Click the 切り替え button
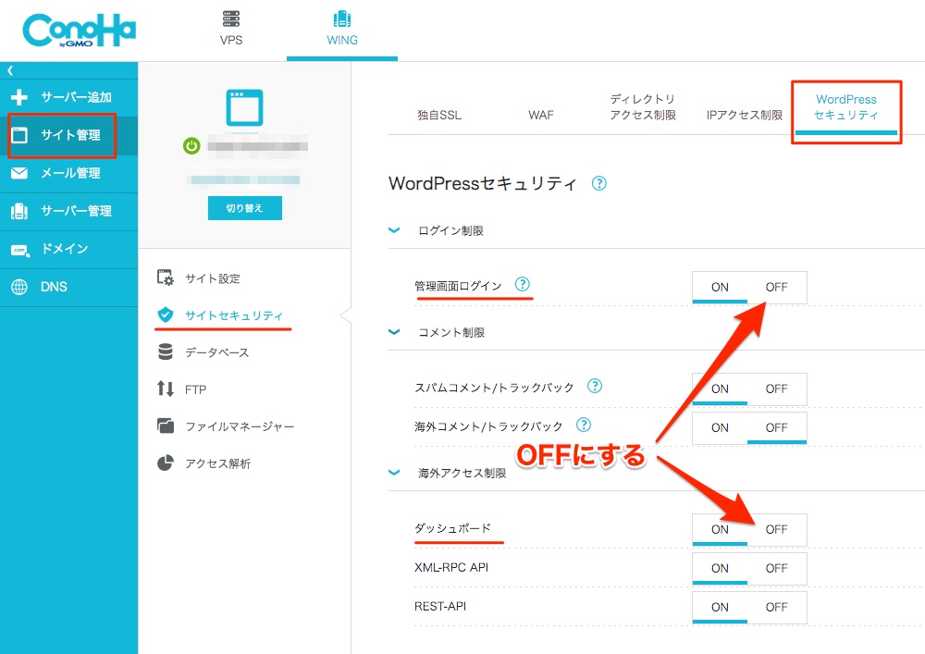 click(x=245, y=208)
